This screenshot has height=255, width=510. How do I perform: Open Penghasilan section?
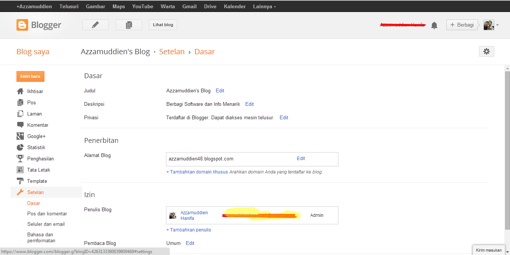tap(40, 159)
